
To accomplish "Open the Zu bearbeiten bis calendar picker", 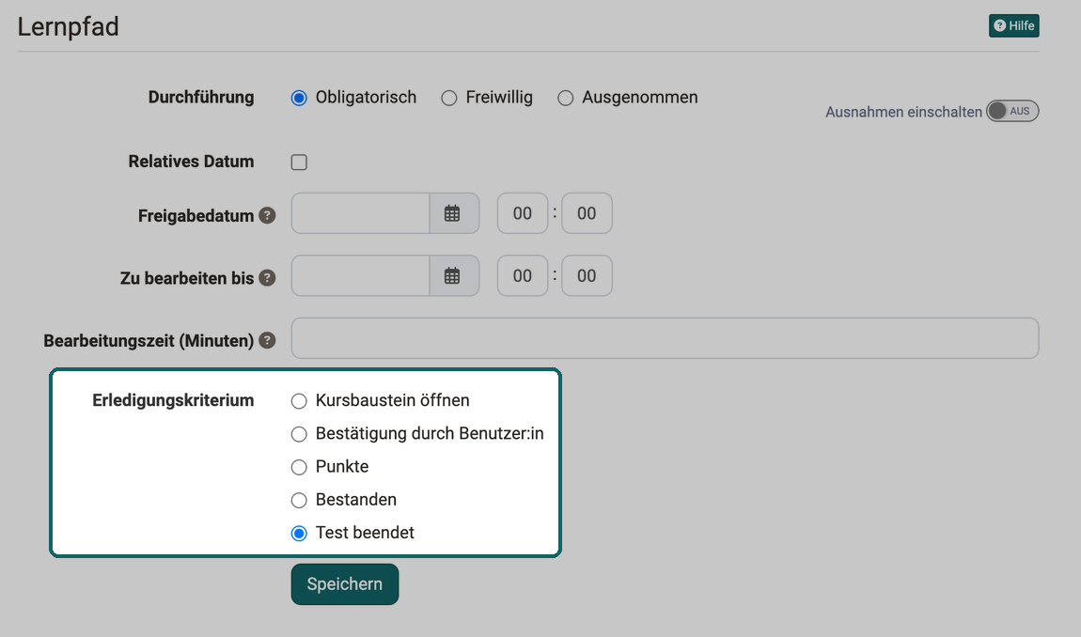I will (454, 276).
